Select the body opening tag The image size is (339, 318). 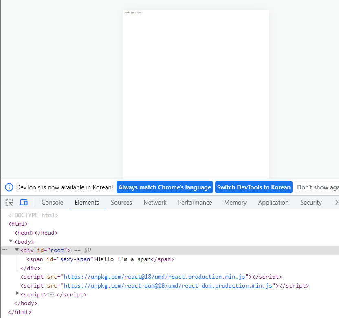click(x=24, y=242)
